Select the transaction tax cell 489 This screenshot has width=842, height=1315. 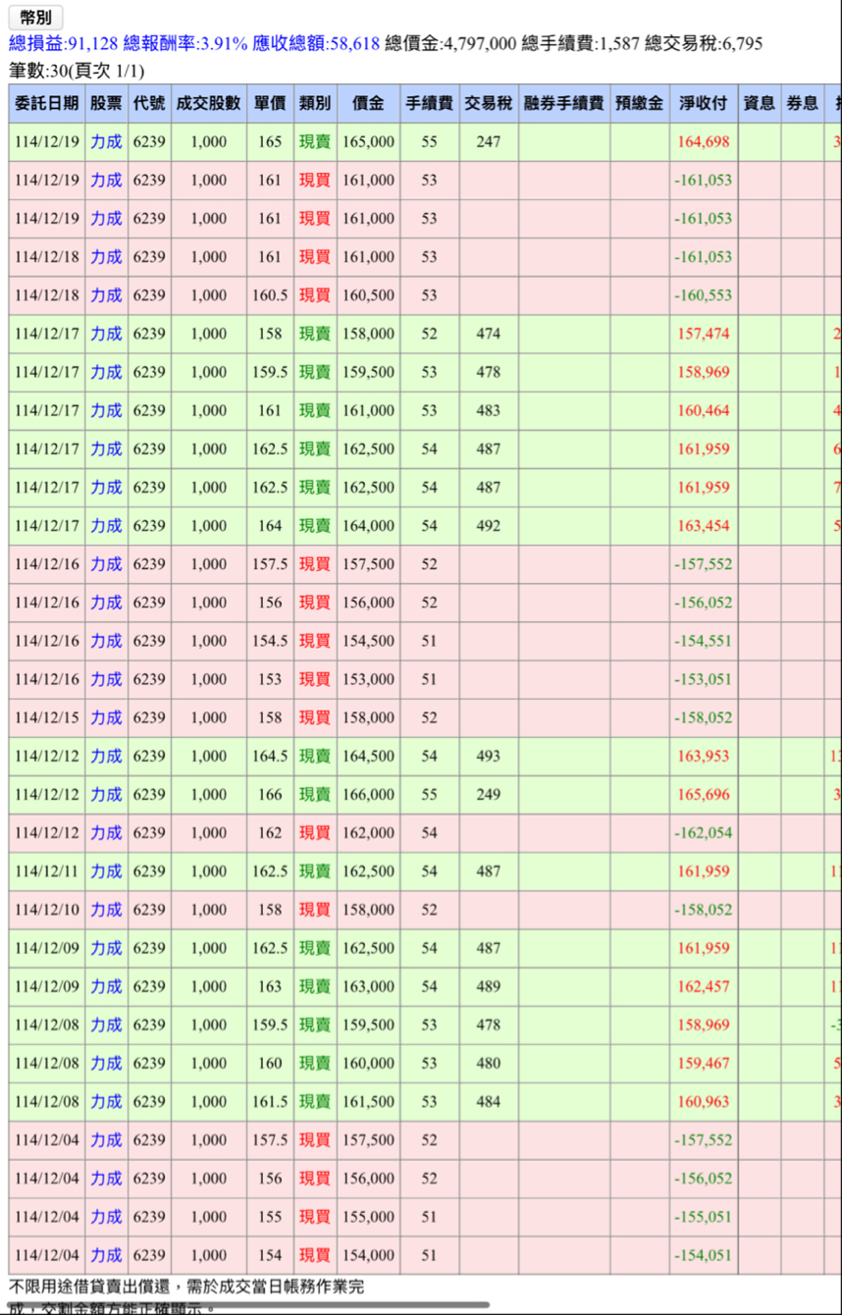(x=488, y=986)
